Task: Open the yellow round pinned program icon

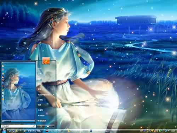Action: pos(3,73)
